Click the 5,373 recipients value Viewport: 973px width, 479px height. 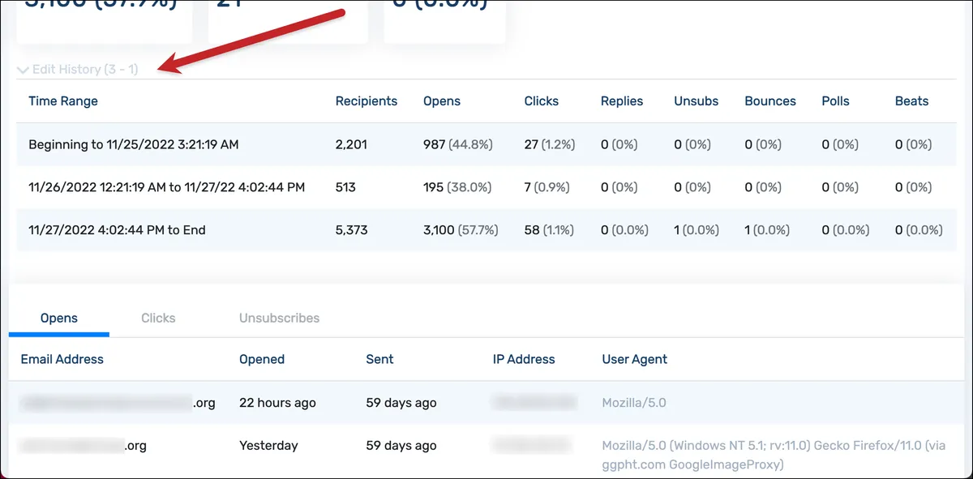[x=351, y=230]
